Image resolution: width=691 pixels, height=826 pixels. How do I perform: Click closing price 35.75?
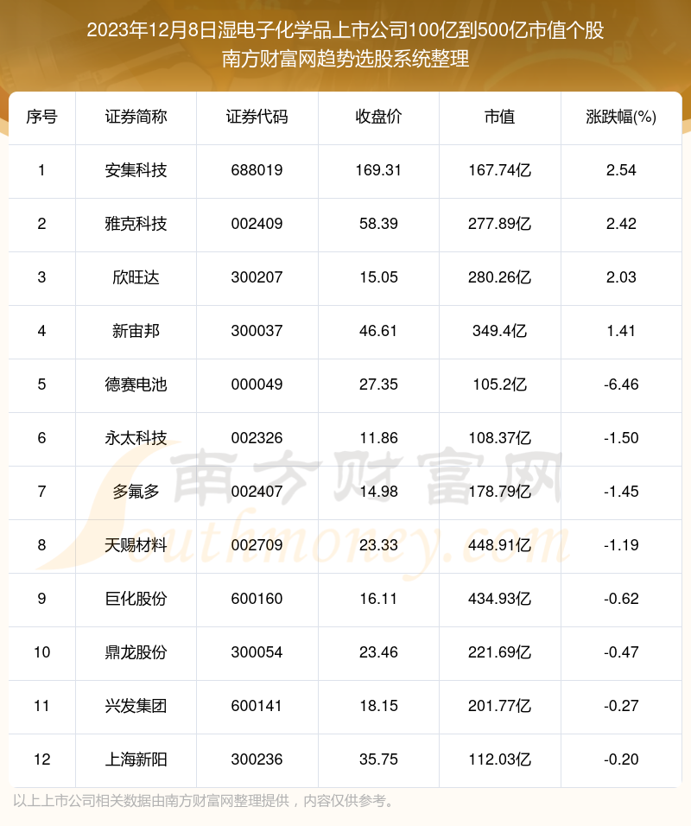point(378,759)
